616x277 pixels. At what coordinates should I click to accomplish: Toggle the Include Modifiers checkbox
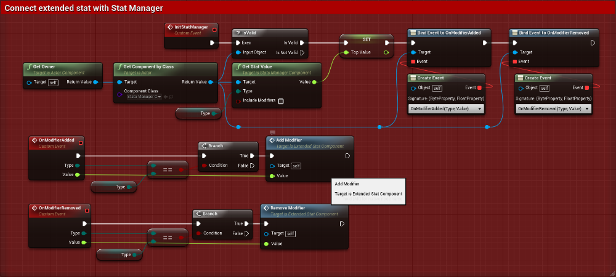point(281,101)
